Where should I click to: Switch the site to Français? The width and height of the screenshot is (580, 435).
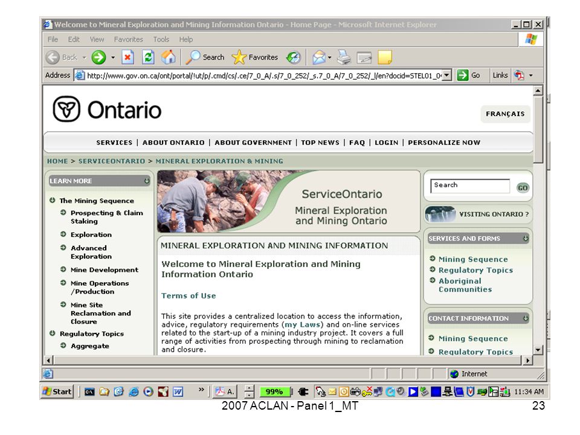pyautogui.click(x=505, y=114)
